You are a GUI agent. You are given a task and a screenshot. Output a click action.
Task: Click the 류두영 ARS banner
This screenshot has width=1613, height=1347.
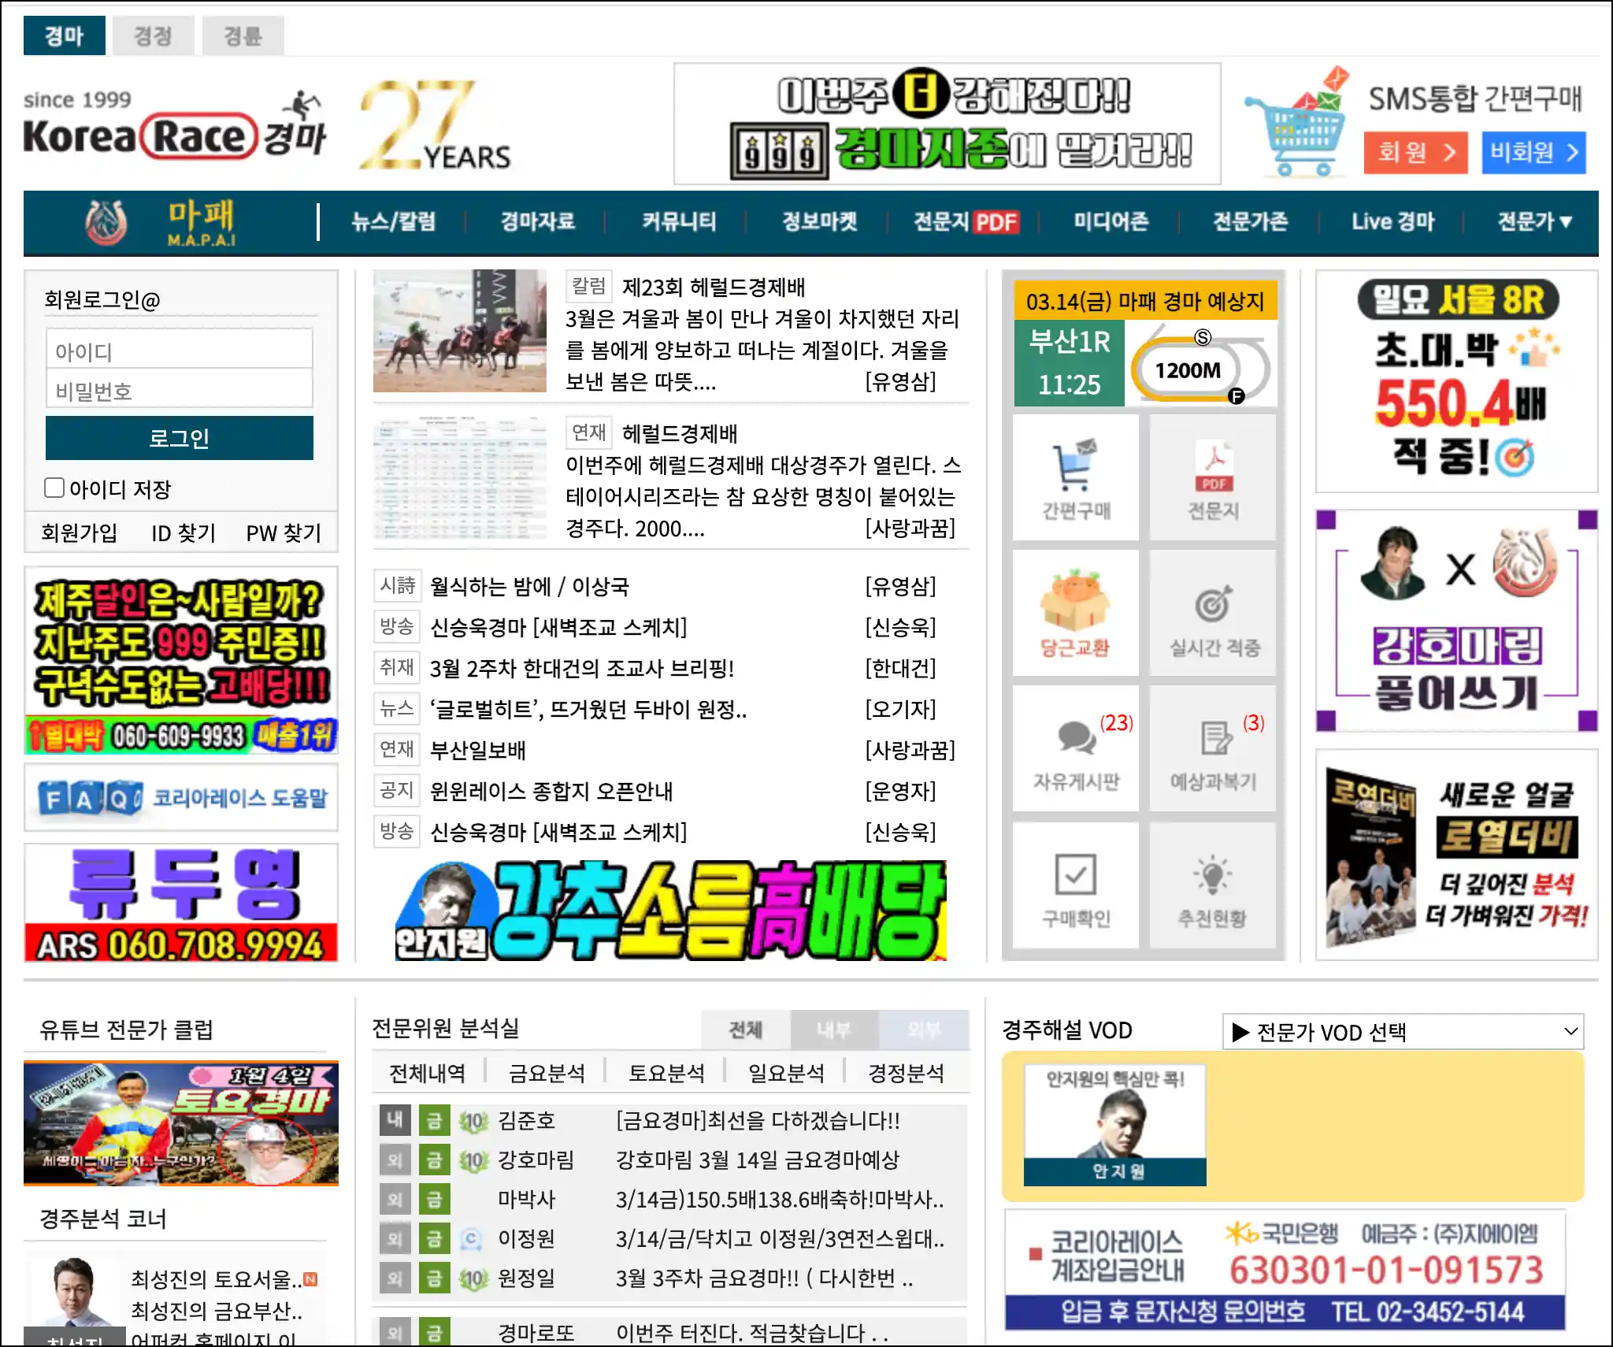(x=181, y=903)
